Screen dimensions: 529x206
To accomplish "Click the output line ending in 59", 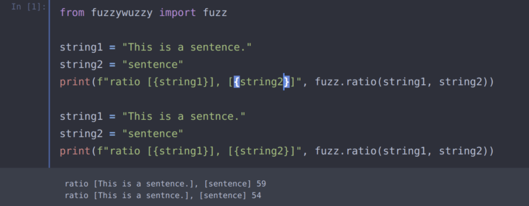I will pos(165,184).
